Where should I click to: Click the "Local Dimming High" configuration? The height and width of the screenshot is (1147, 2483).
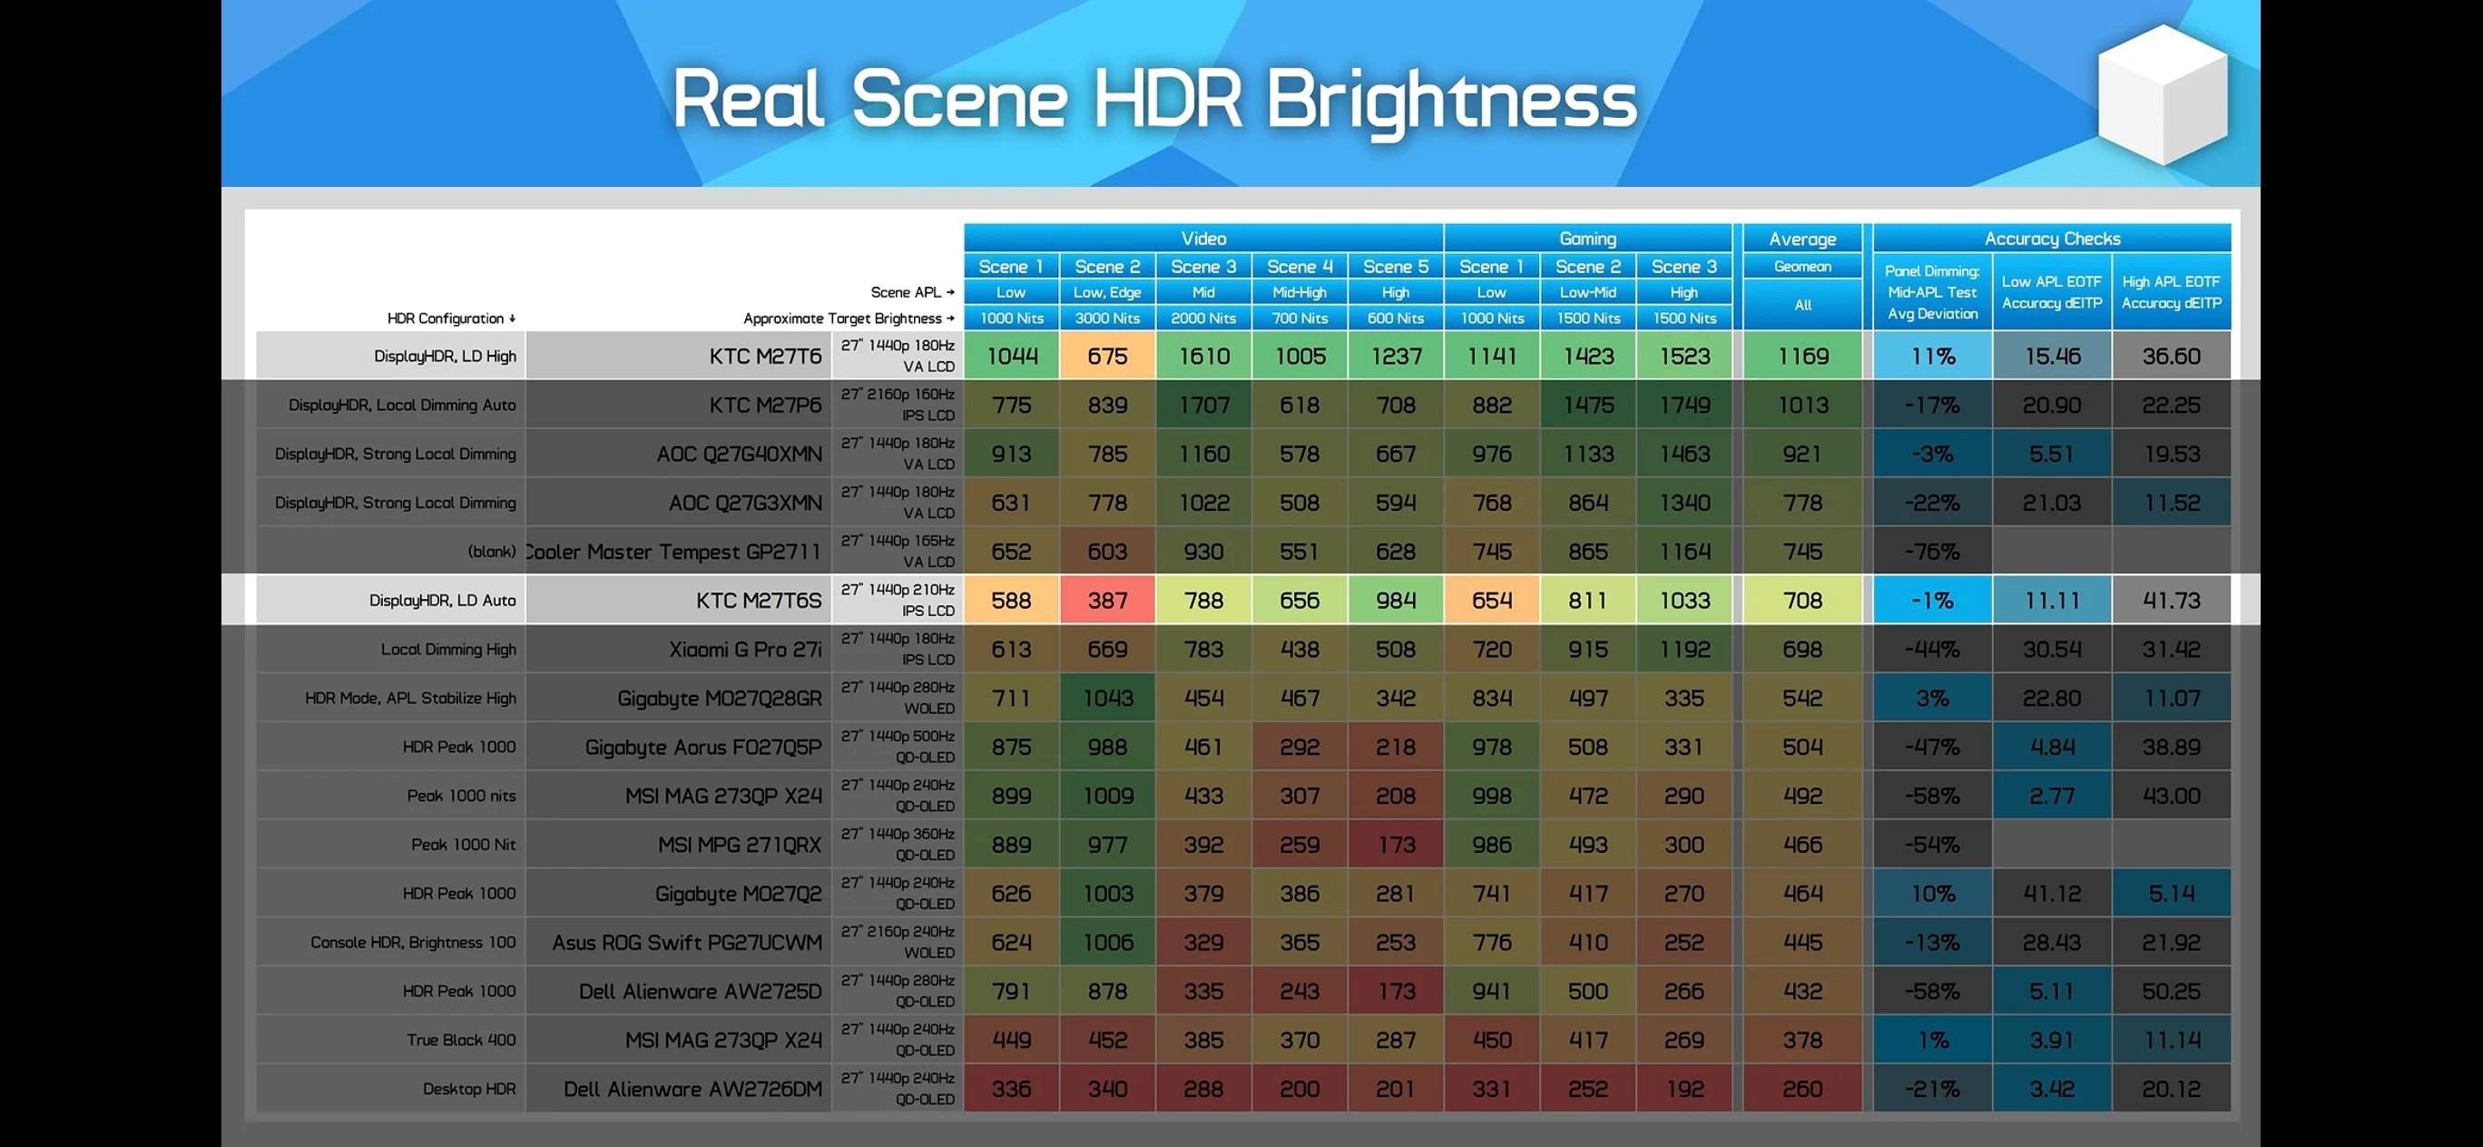[x=448, y=650]
